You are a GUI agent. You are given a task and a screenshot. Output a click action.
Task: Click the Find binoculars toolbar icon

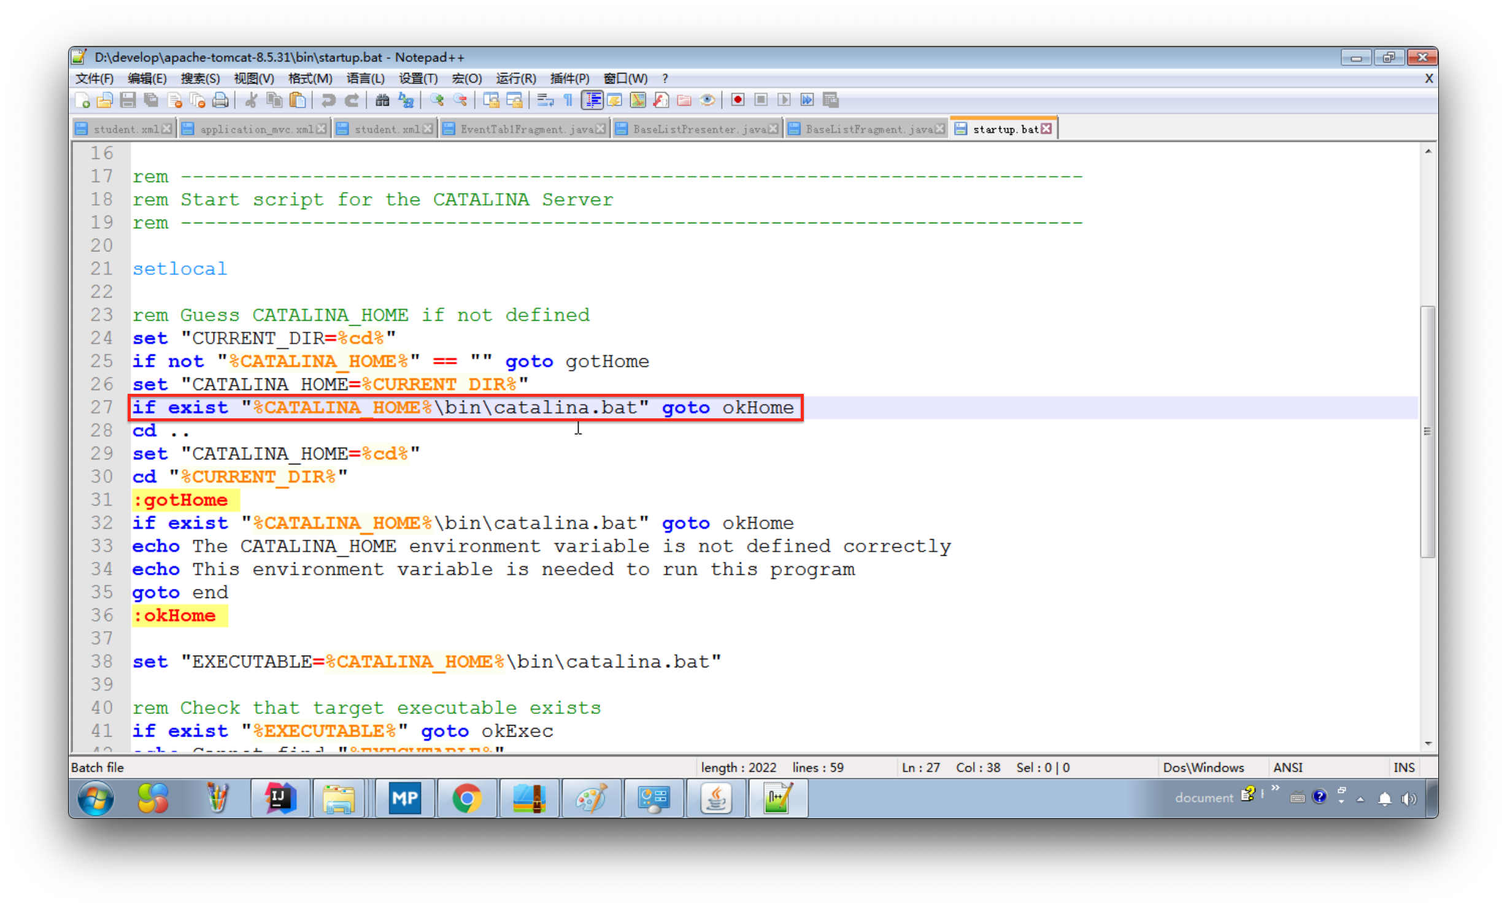pos(382,100)
